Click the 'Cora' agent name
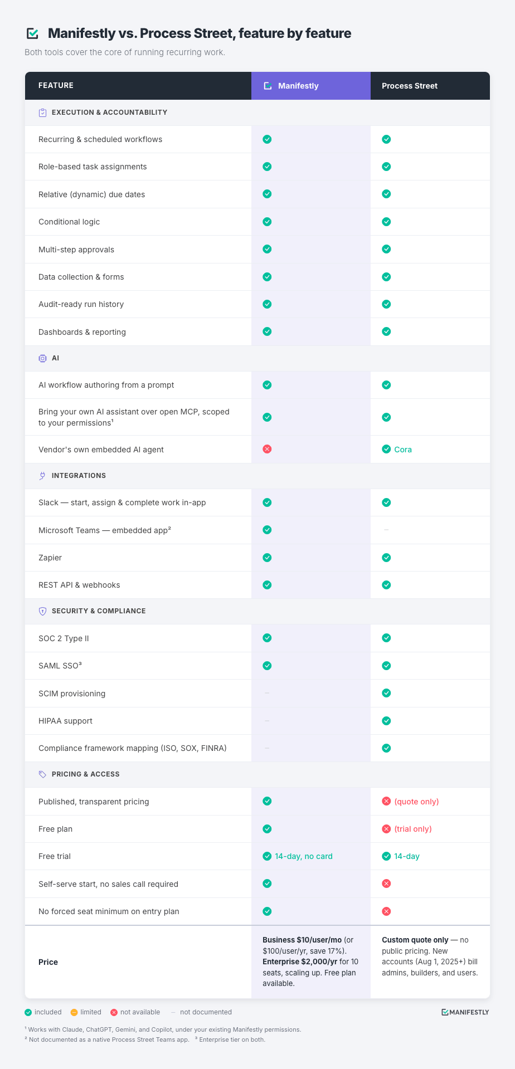515x1069 pixels. [403, 450]
